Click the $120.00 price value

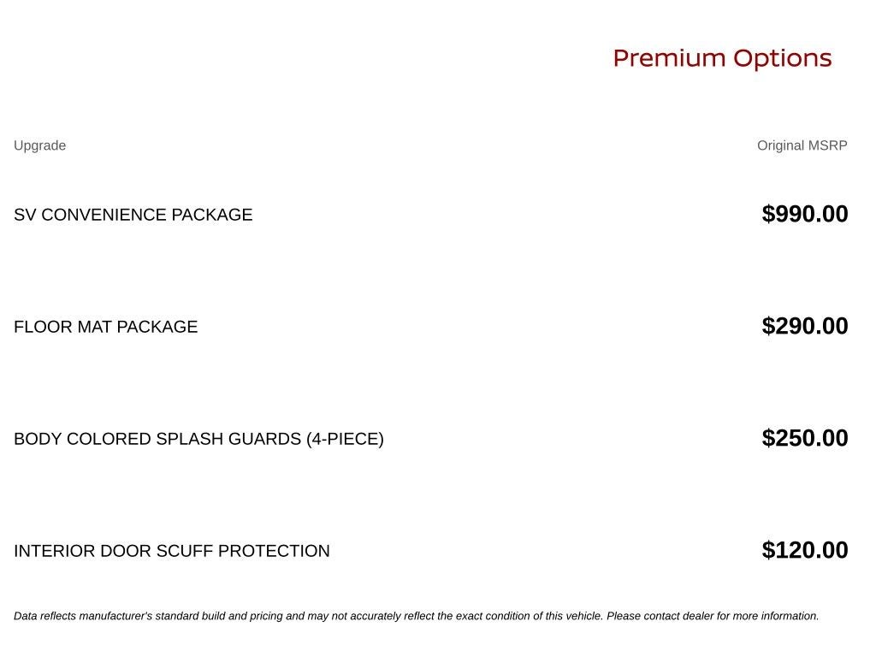click(804, 550)
